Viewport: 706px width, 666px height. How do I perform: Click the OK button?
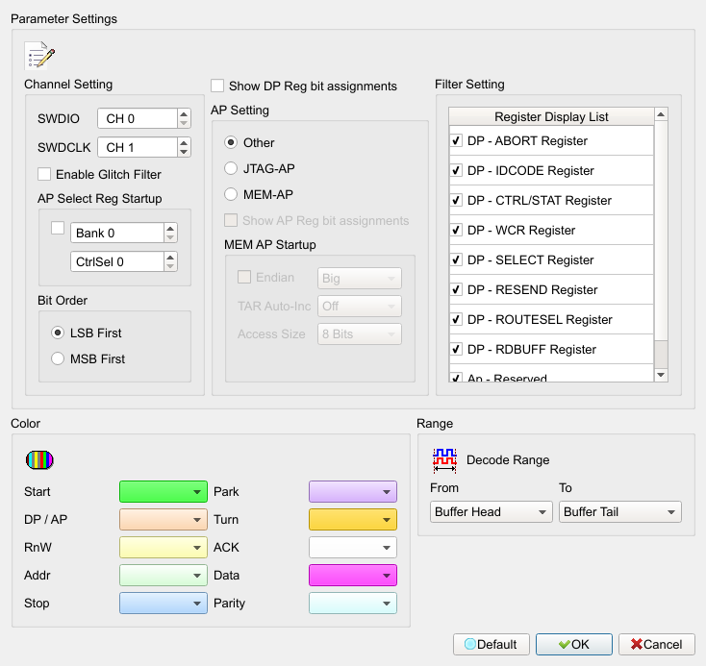tap(574, 645)
